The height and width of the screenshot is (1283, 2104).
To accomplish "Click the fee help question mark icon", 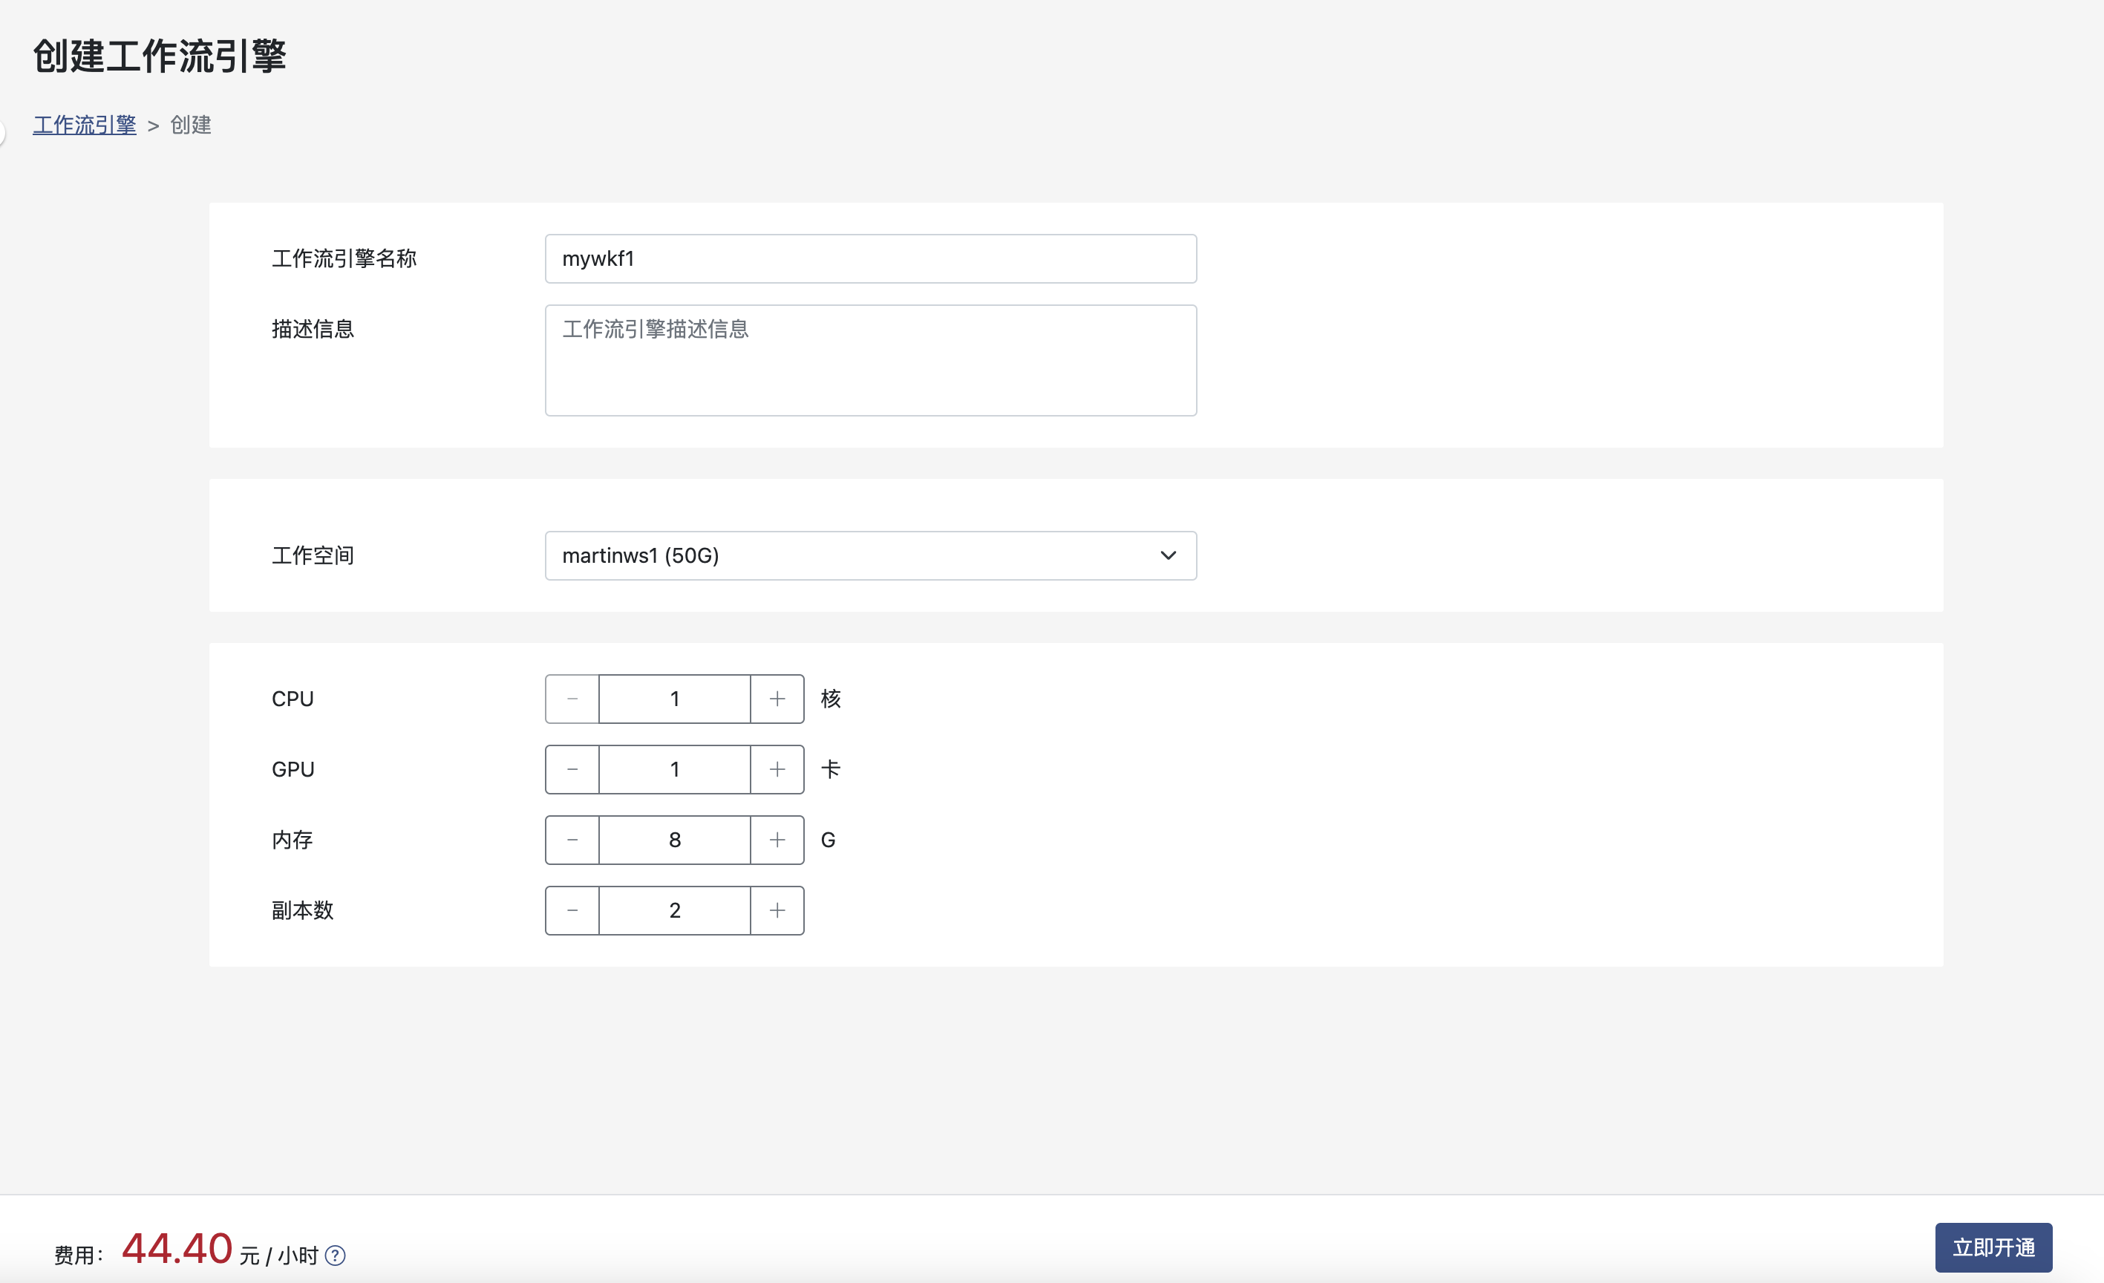I will [336, 1255].
